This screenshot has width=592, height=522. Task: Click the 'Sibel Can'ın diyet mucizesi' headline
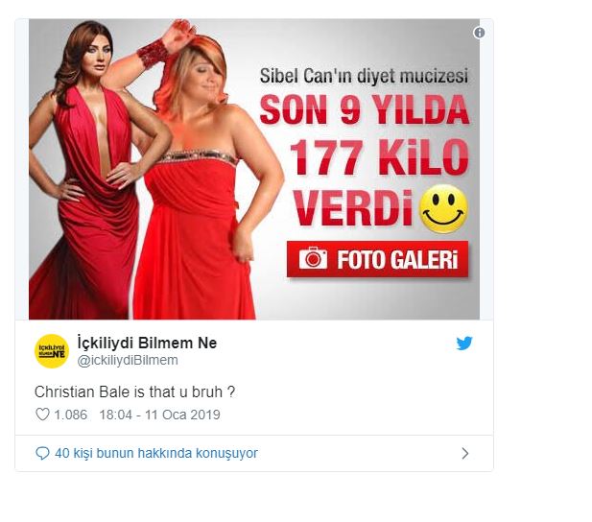[364, 76]
